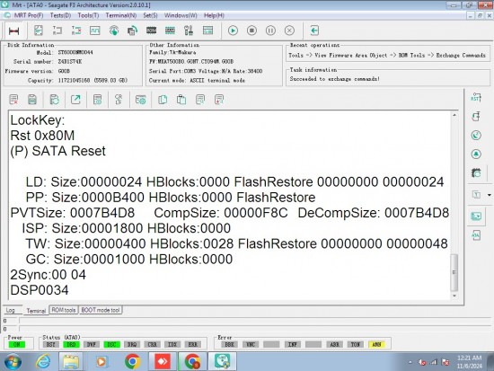Click the T/R terminal connect icon

[57, 31]
